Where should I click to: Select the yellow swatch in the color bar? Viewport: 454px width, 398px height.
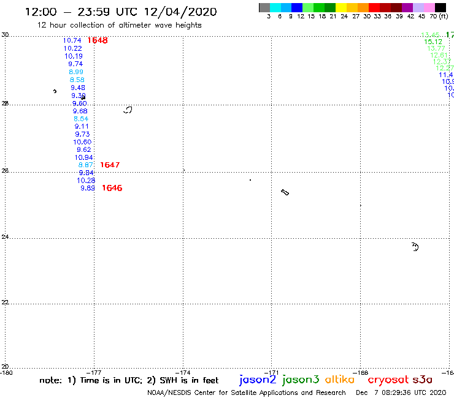[341, 7]
